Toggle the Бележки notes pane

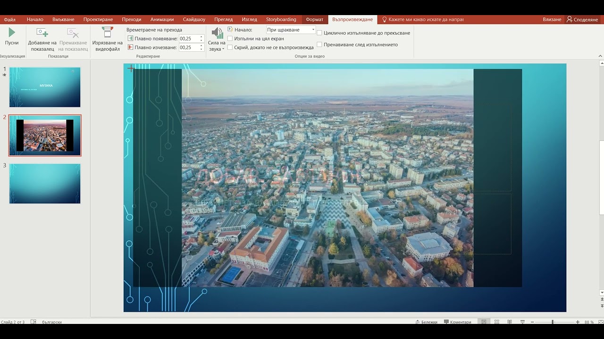[x=427, y=322]
